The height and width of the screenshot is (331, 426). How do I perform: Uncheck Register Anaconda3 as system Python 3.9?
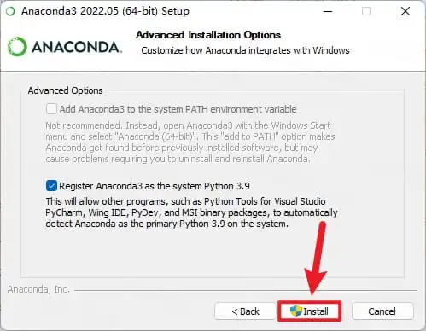51,186
